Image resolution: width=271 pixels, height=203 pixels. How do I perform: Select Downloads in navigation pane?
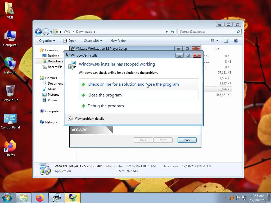53,61
